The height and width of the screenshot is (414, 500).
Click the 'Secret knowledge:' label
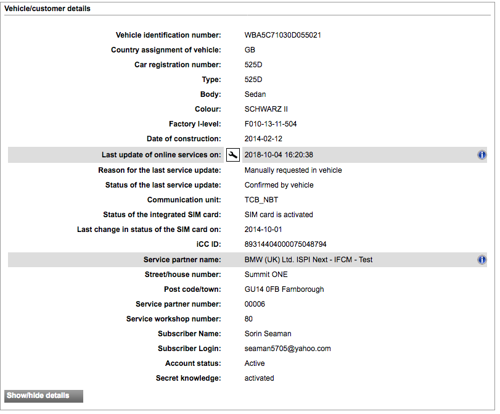point(189,378)
